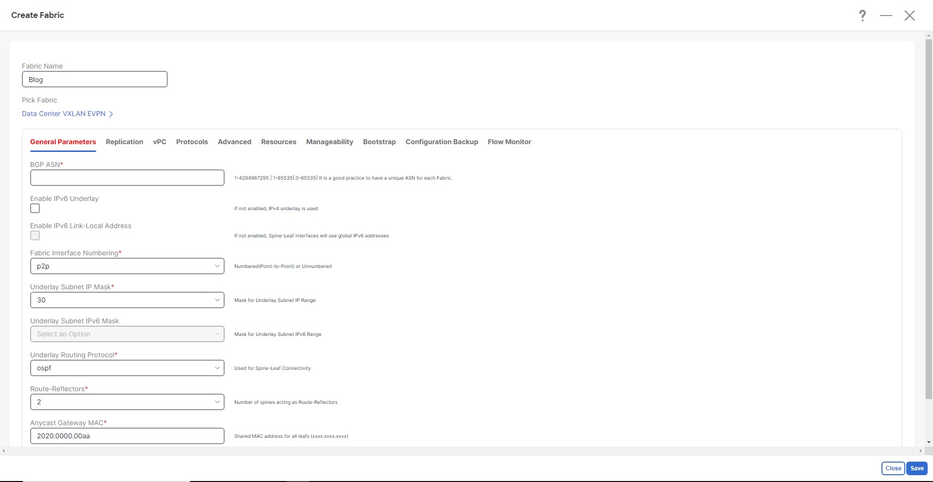Open the Underlay Subnet IPv6 Mask dropdown
The width and height of the screenshot is (933, 482).
click(x=127, y=334)
